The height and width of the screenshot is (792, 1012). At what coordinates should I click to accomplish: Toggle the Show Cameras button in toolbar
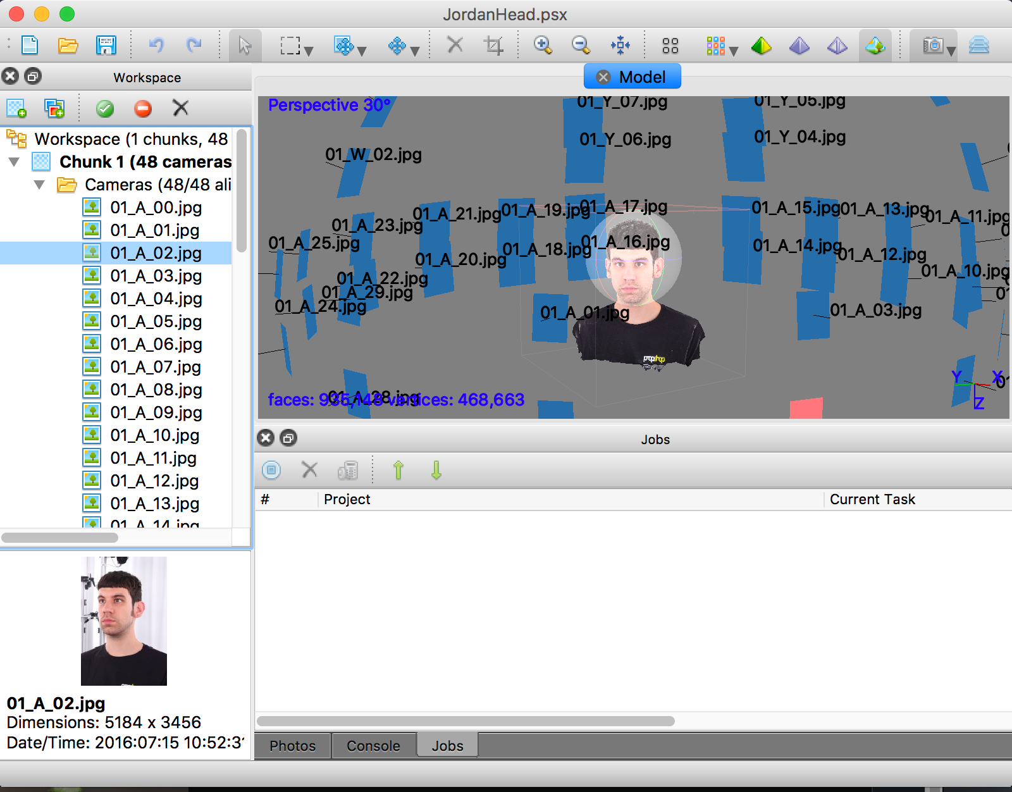coord(932,46)
